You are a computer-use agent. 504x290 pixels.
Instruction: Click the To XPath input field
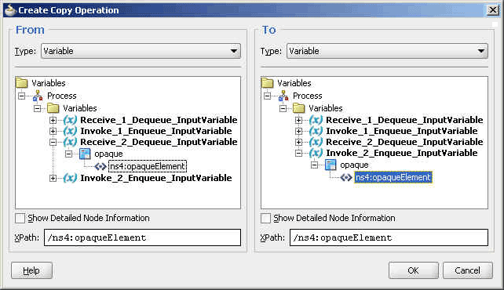tap(389, 237)
